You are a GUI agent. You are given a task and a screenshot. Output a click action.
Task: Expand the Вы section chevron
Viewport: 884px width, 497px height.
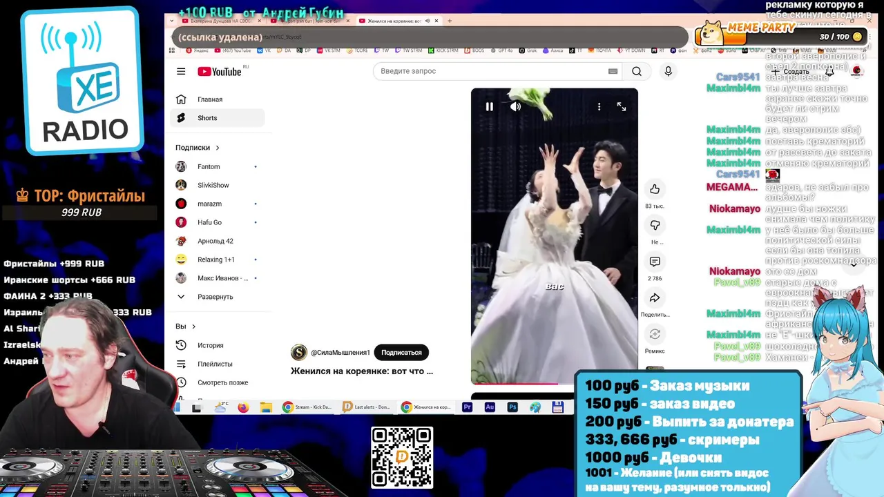tap(193, 327)
